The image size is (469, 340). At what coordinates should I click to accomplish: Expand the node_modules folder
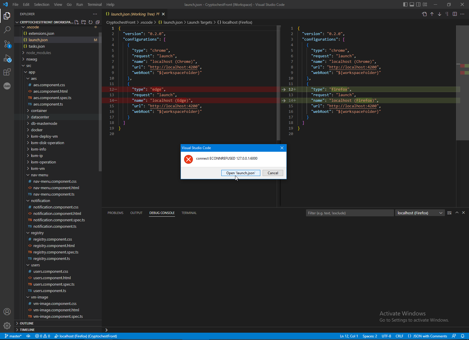56,53
